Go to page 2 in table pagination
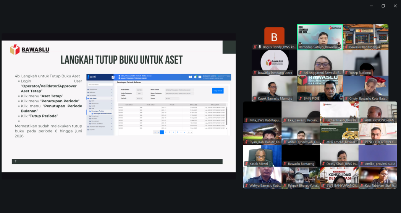The height and width of the screenshot is (213, 401). tap(166, 132)
